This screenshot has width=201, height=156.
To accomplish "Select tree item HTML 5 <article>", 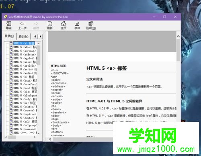I will pos(25,66).
